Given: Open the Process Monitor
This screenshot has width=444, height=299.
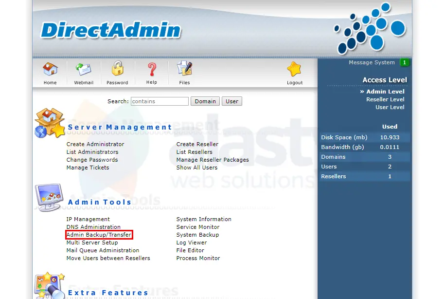Looking at the screenshot, I should coord(197,258).
